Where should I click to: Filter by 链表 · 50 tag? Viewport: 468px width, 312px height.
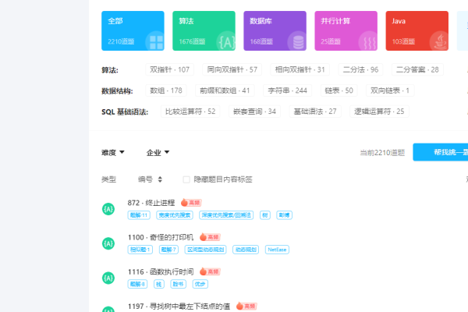pyautogui.click(x=339, y=90)
